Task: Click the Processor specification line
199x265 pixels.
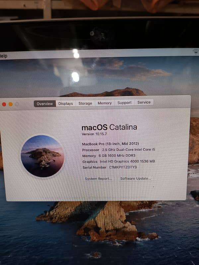Action: (118, 150)
